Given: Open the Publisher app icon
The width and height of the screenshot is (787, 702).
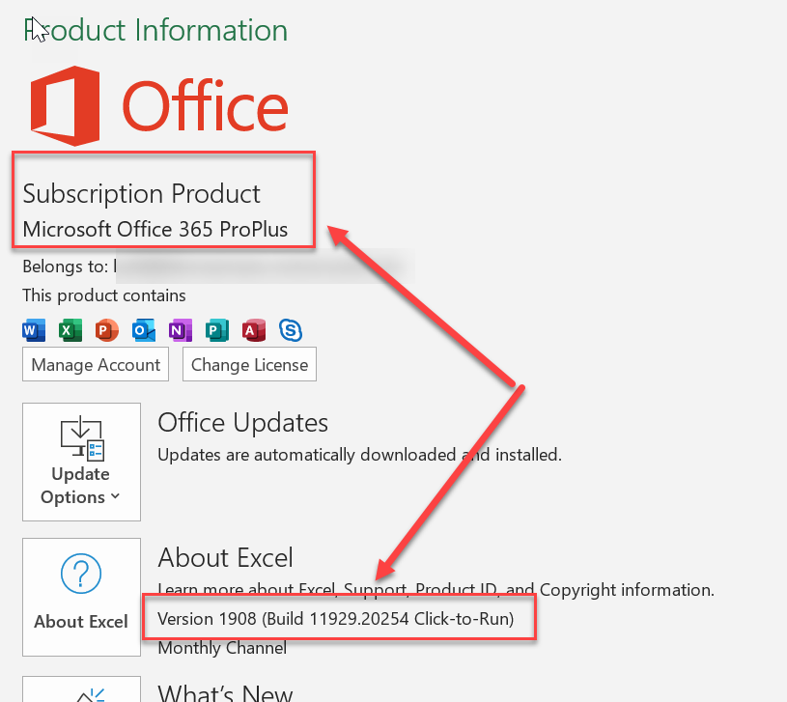Looking at the screenshot, I should (216, 329).
